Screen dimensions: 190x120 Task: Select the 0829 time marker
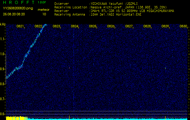click(165, 26)
